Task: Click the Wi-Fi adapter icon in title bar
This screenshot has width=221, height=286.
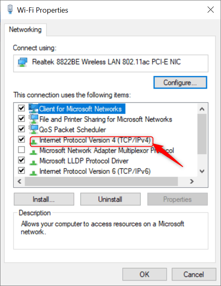Action: (x=10, y=9)
